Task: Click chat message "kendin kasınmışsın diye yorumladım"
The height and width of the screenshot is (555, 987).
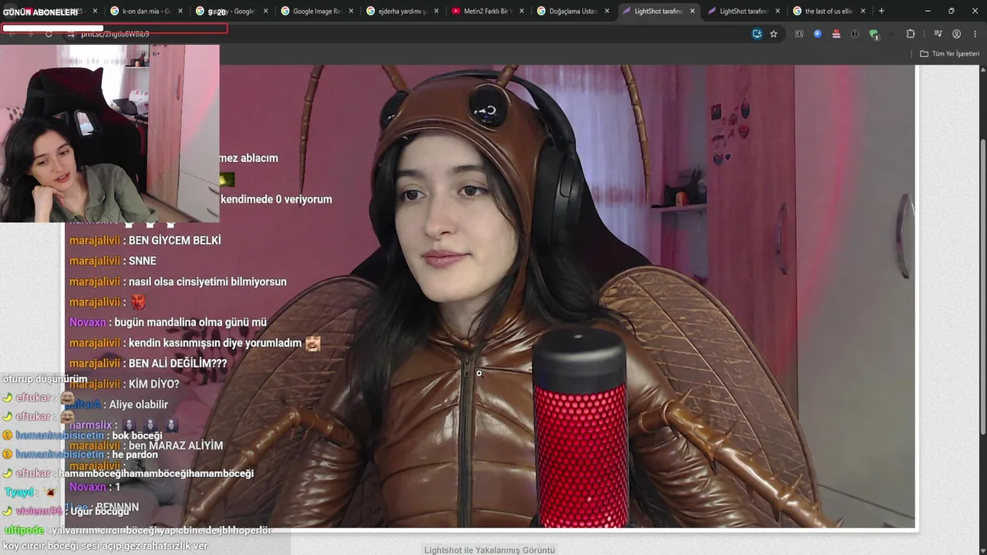Action: click(x=215, y=343)
